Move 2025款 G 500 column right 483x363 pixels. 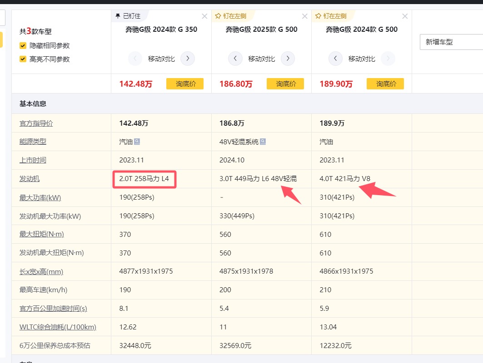click(288, 59)
